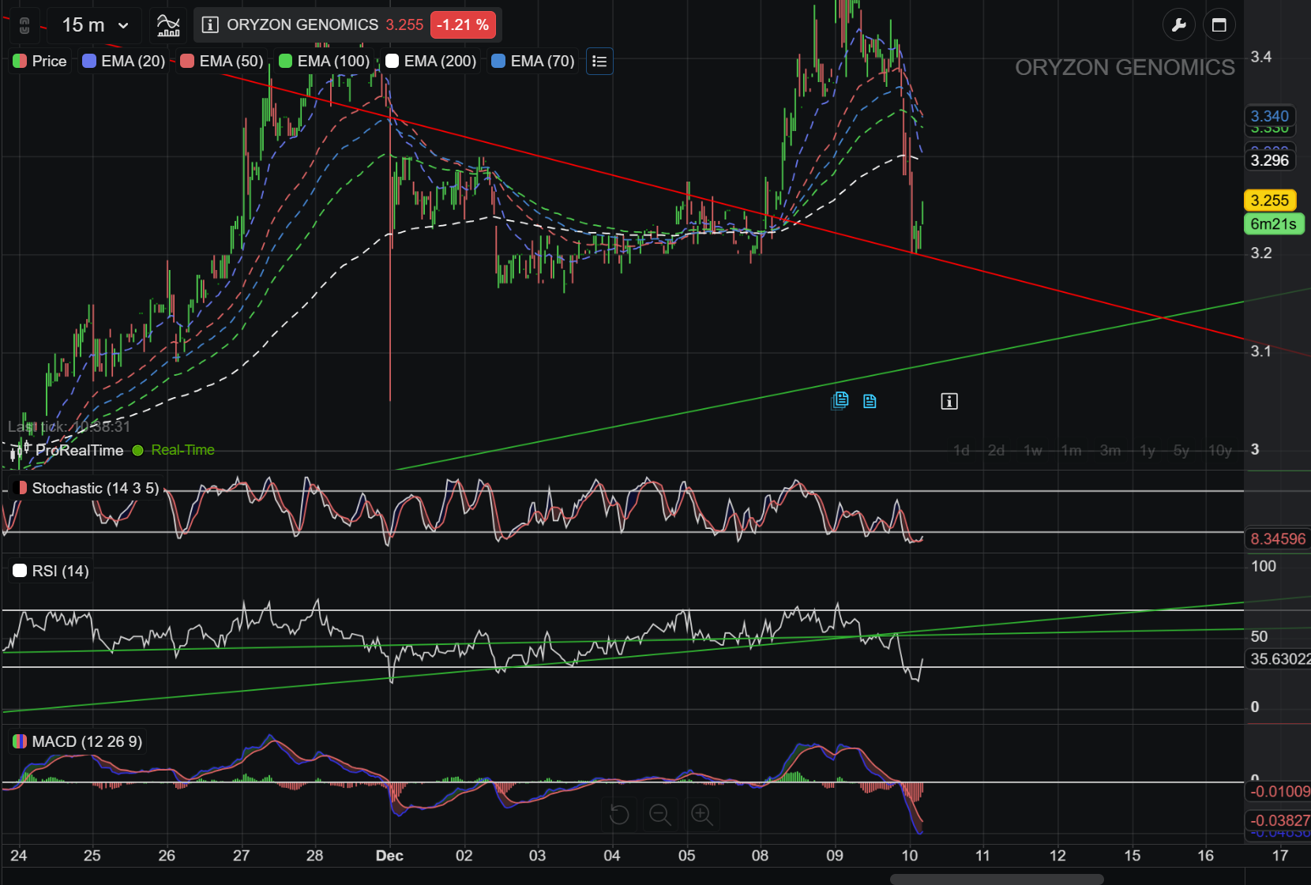Viewport: 1311px width, 885px height.
Task: Select the 1w time range
Action: pos(1033,451)
